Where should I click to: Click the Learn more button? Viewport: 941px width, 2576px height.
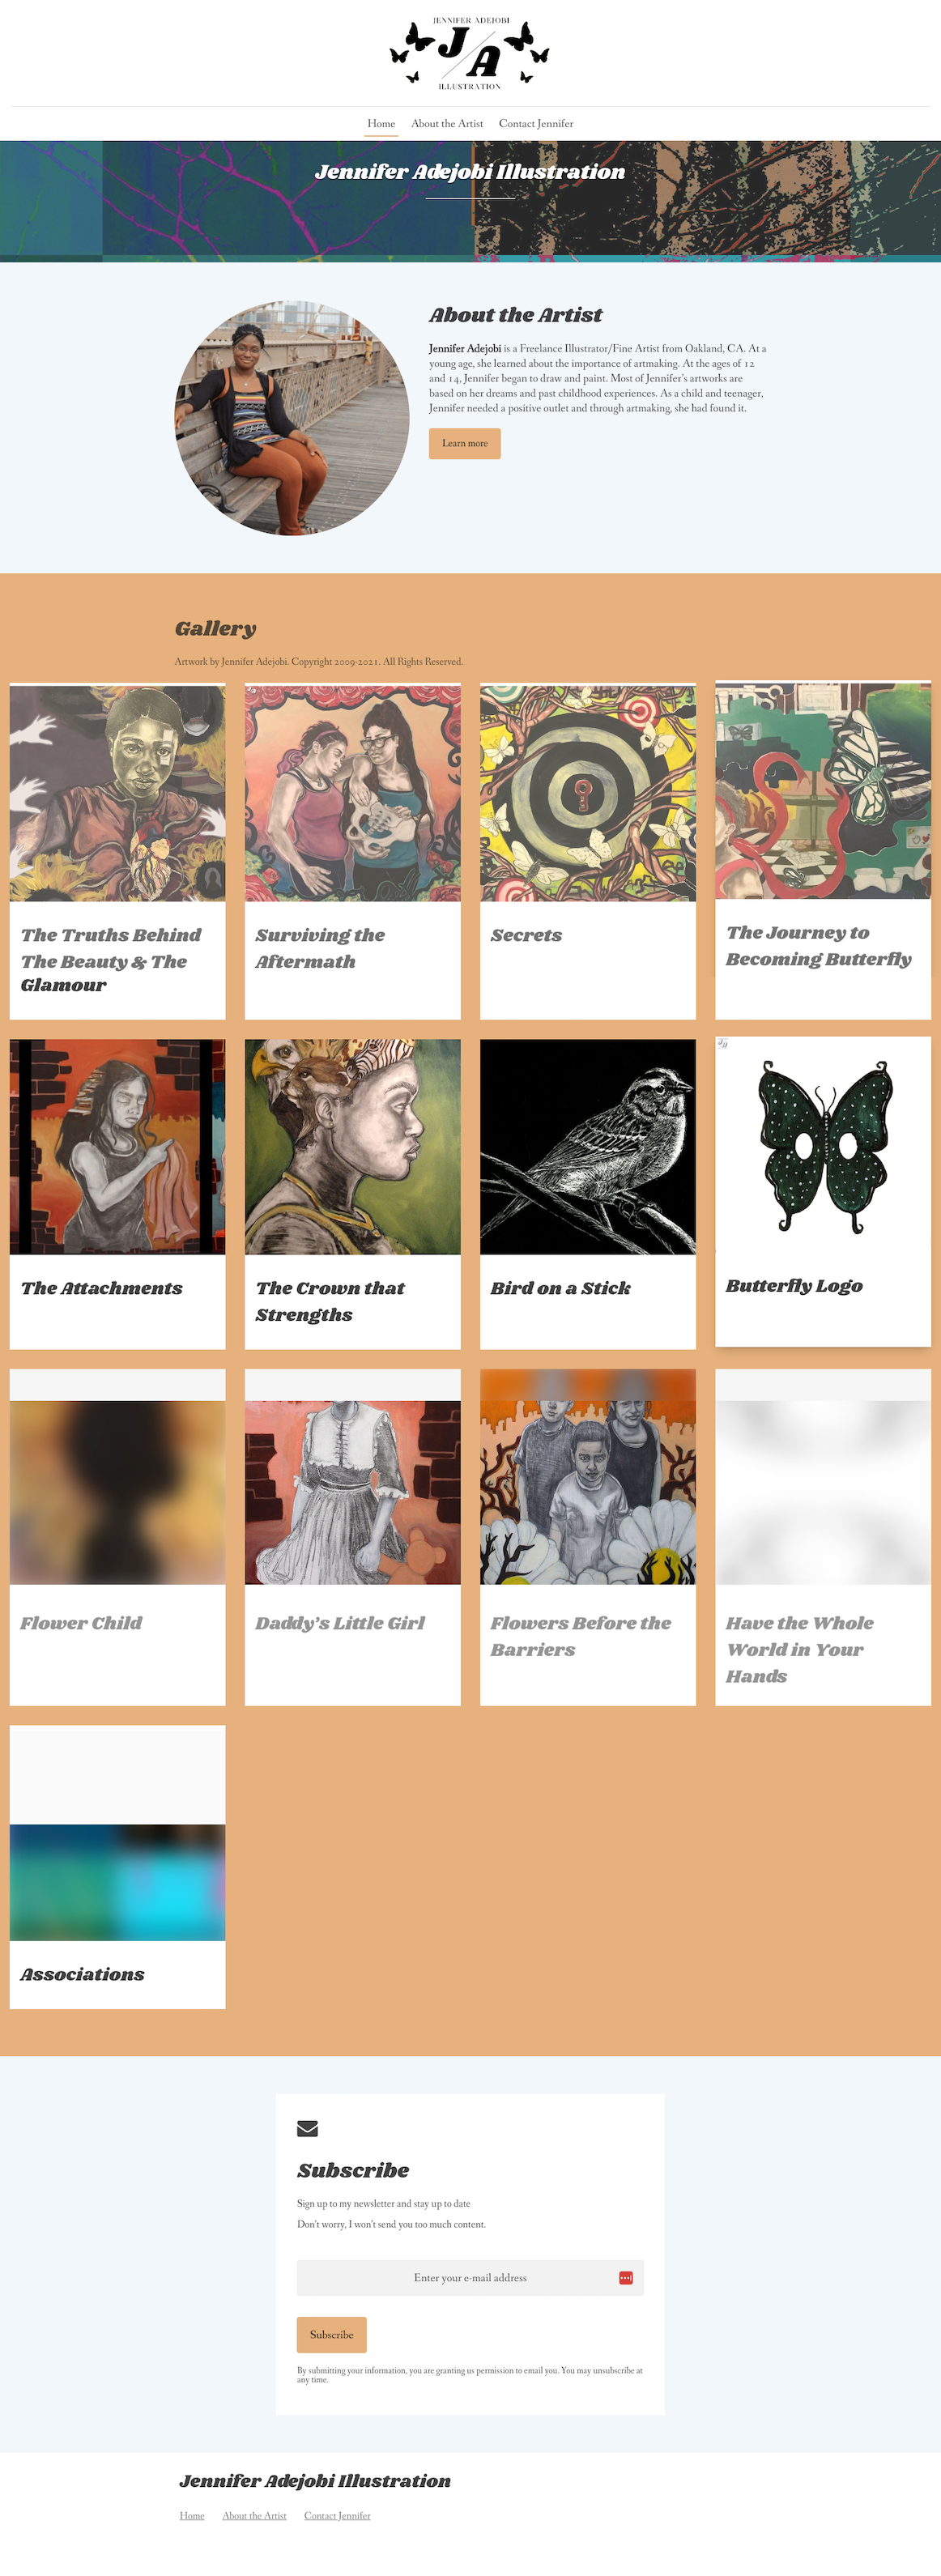point(465,443)
